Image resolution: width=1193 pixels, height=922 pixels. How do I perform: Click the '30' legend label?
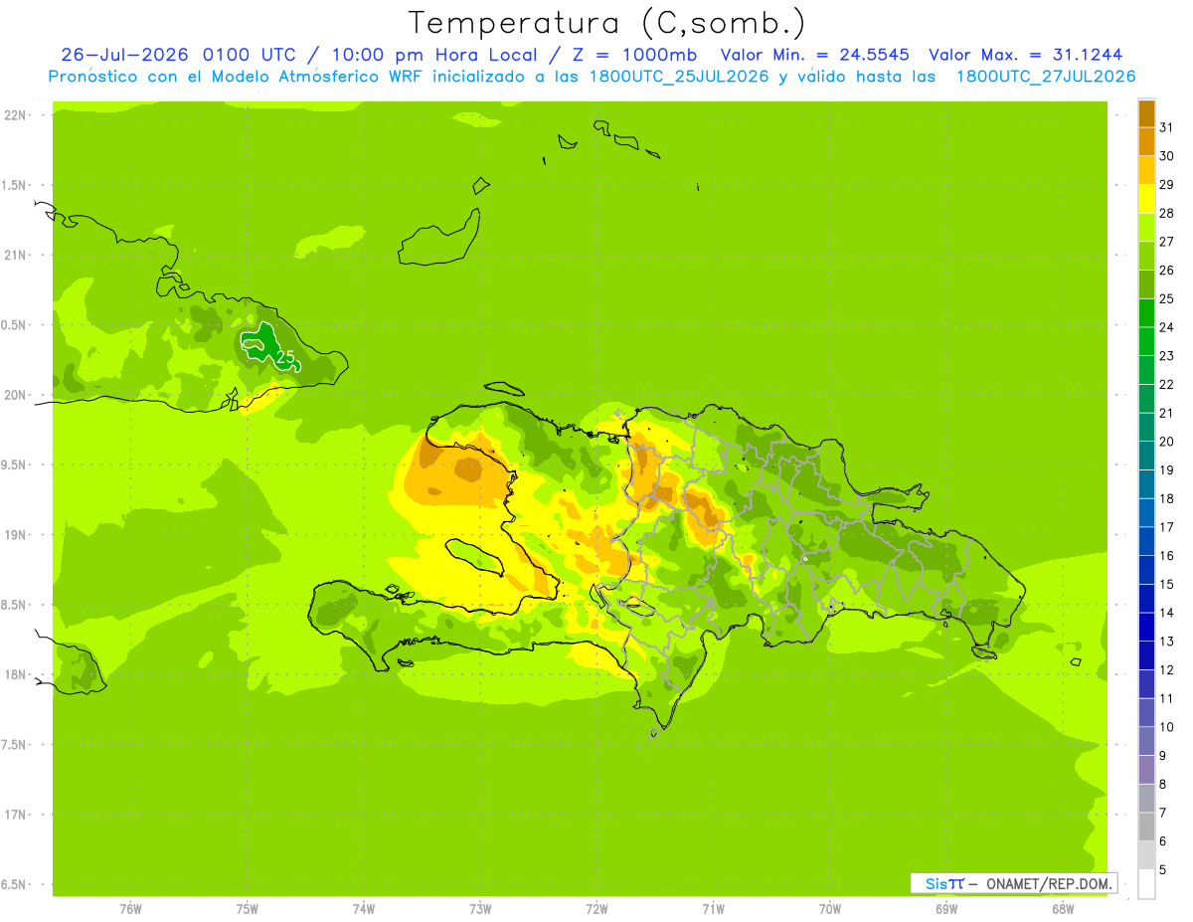(x=1166, y=156)
